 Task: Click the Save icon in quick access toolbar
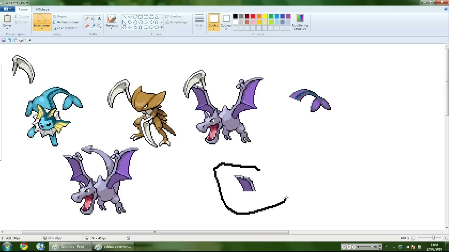pyautogui.click(x=4, y=40)
